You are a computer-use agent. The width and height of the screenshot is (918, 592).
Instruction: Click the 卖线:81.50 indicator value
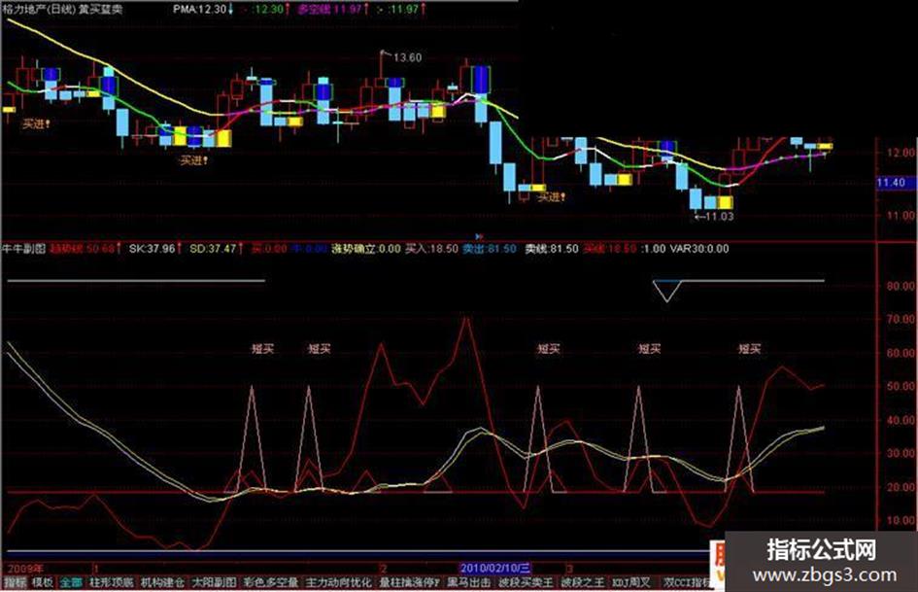(x=552, y=249)
